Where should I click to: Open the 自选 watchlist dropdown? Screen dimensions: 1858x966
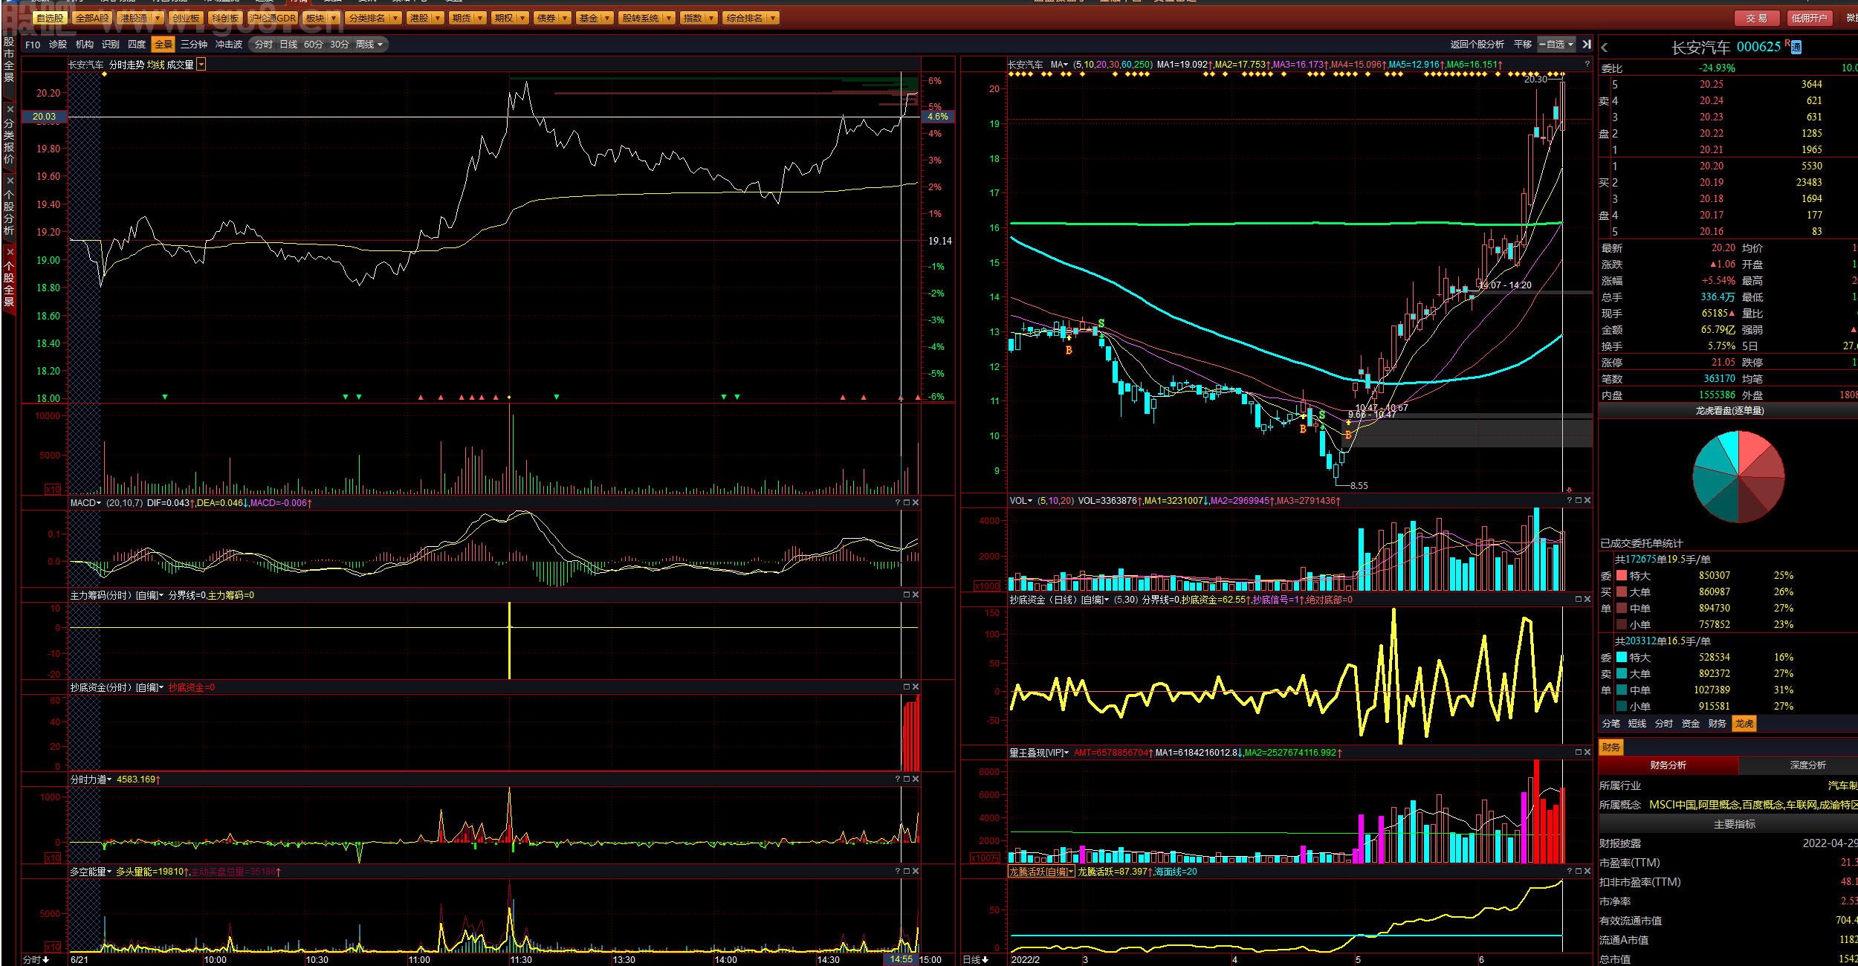1557,45
